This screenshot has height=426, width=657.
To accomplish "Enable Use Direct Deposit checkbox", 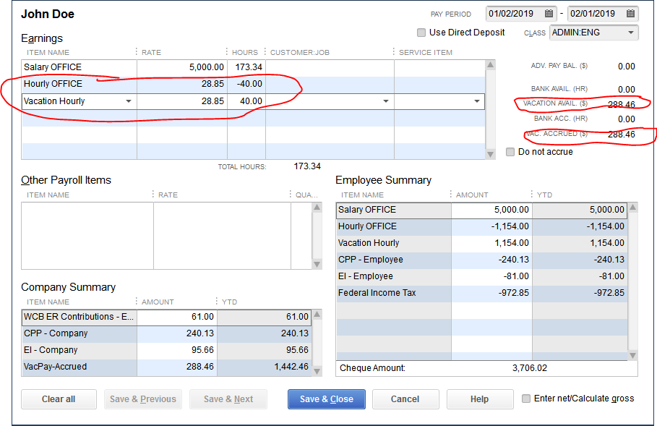I will pyautogui.click(x=421, y=33).
